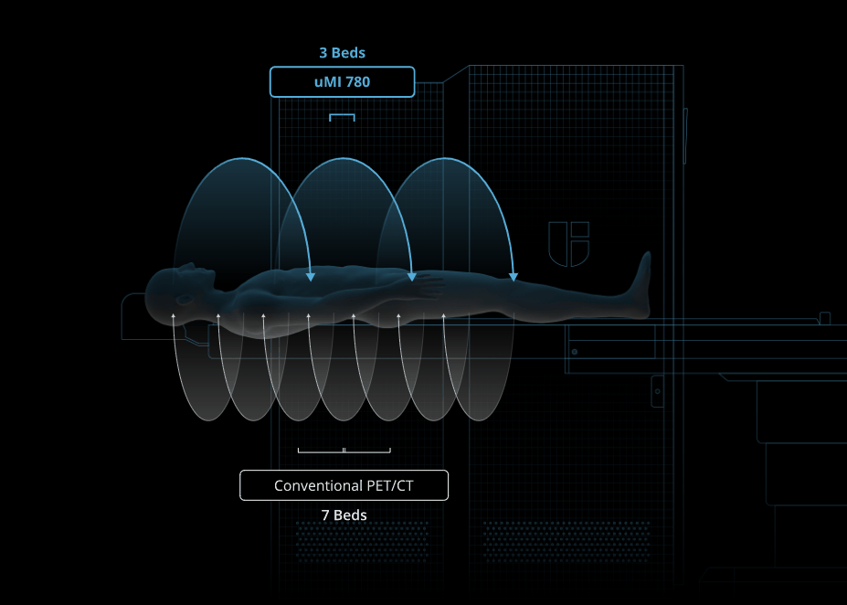Select the "7 Beds" text
847x605 pixels.
pyautogui.click(x=344, y=515)
